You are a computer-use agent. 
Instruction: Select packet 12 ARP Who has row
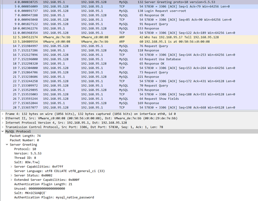(x=129, y=37)
